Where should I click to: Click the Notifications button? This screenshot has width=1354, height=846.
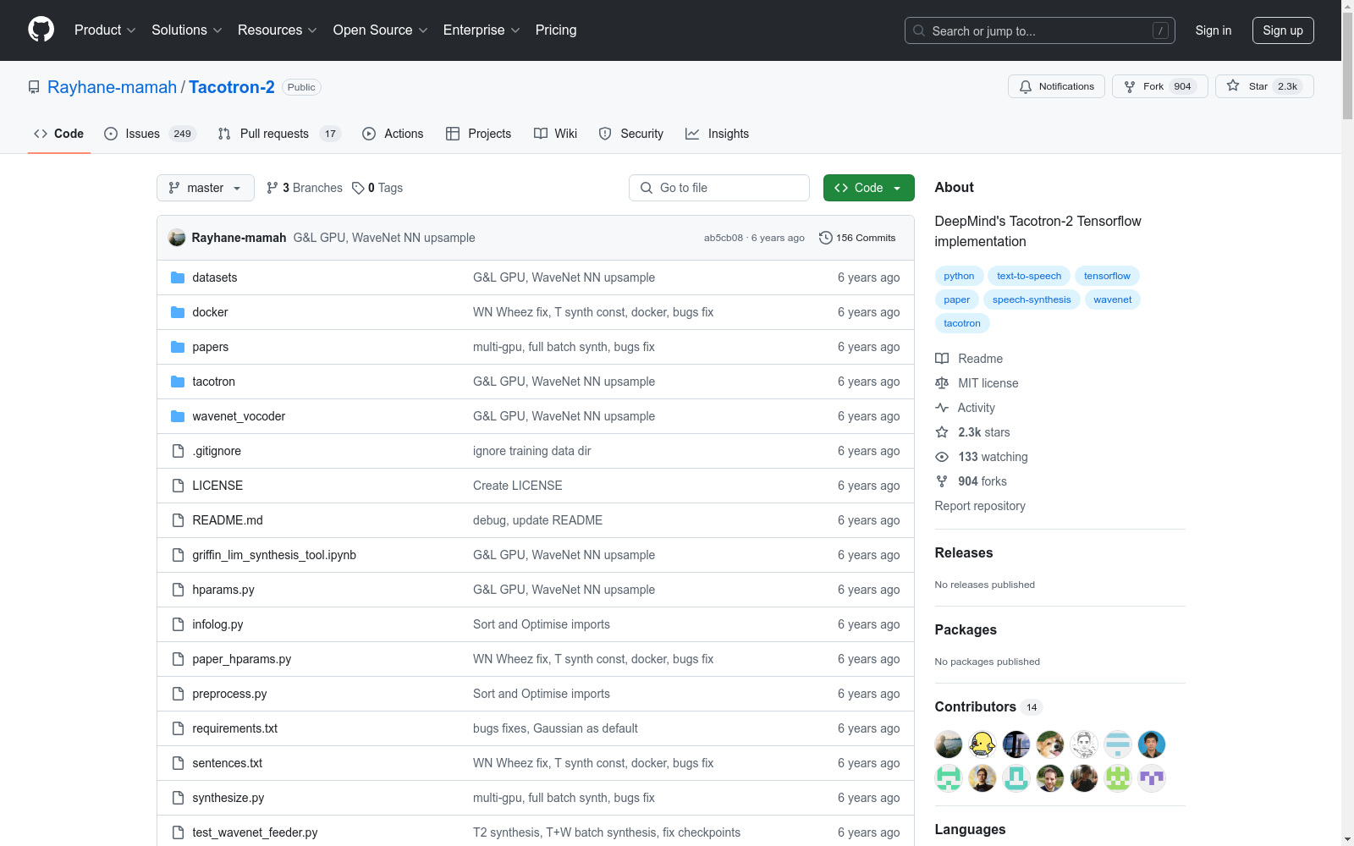click(1056, 86)
